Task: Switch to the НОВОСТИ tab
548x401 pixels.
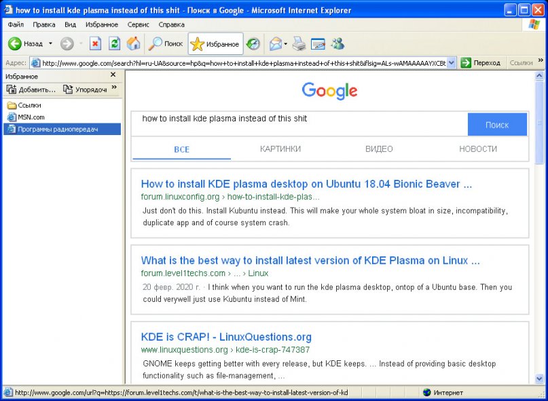Action: (x=478, y=149)
